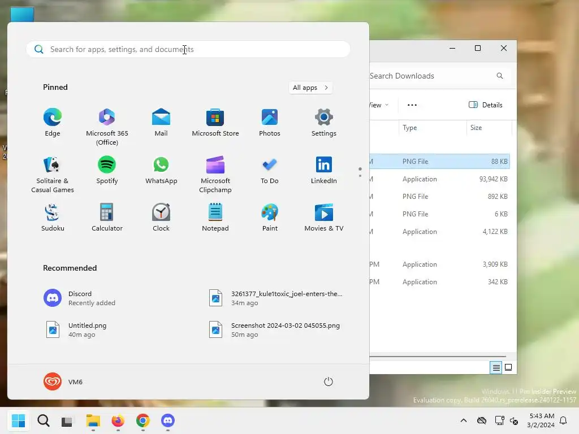Switch to File Explorer on taskbar
The height and width of the screenshot is (434, 579).
pos(93,420)
